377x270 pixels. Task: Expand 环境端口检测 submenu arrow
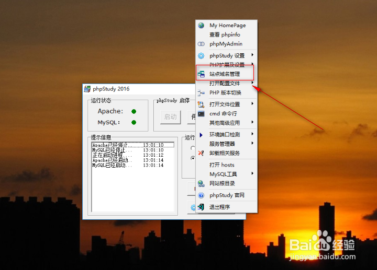pyautogui.click(x=252, y=134)
